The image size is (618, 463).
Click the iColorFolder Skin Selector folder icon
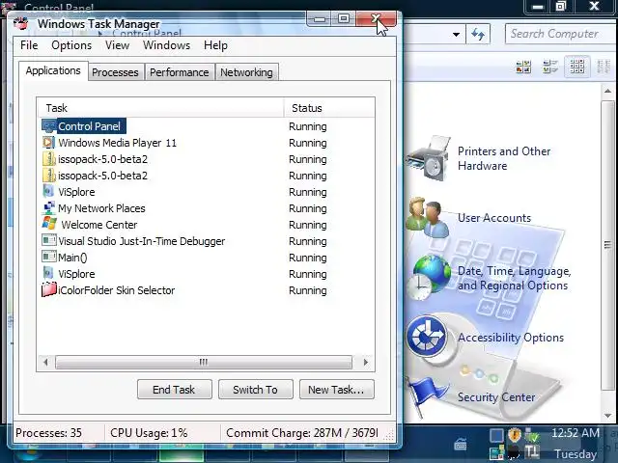(x=49, y=289)
